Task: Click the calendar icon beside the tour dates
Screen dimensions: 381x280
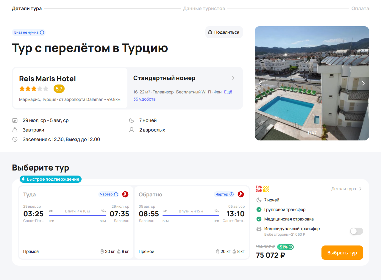Action: pyautogui.click(x=15, y=121)
